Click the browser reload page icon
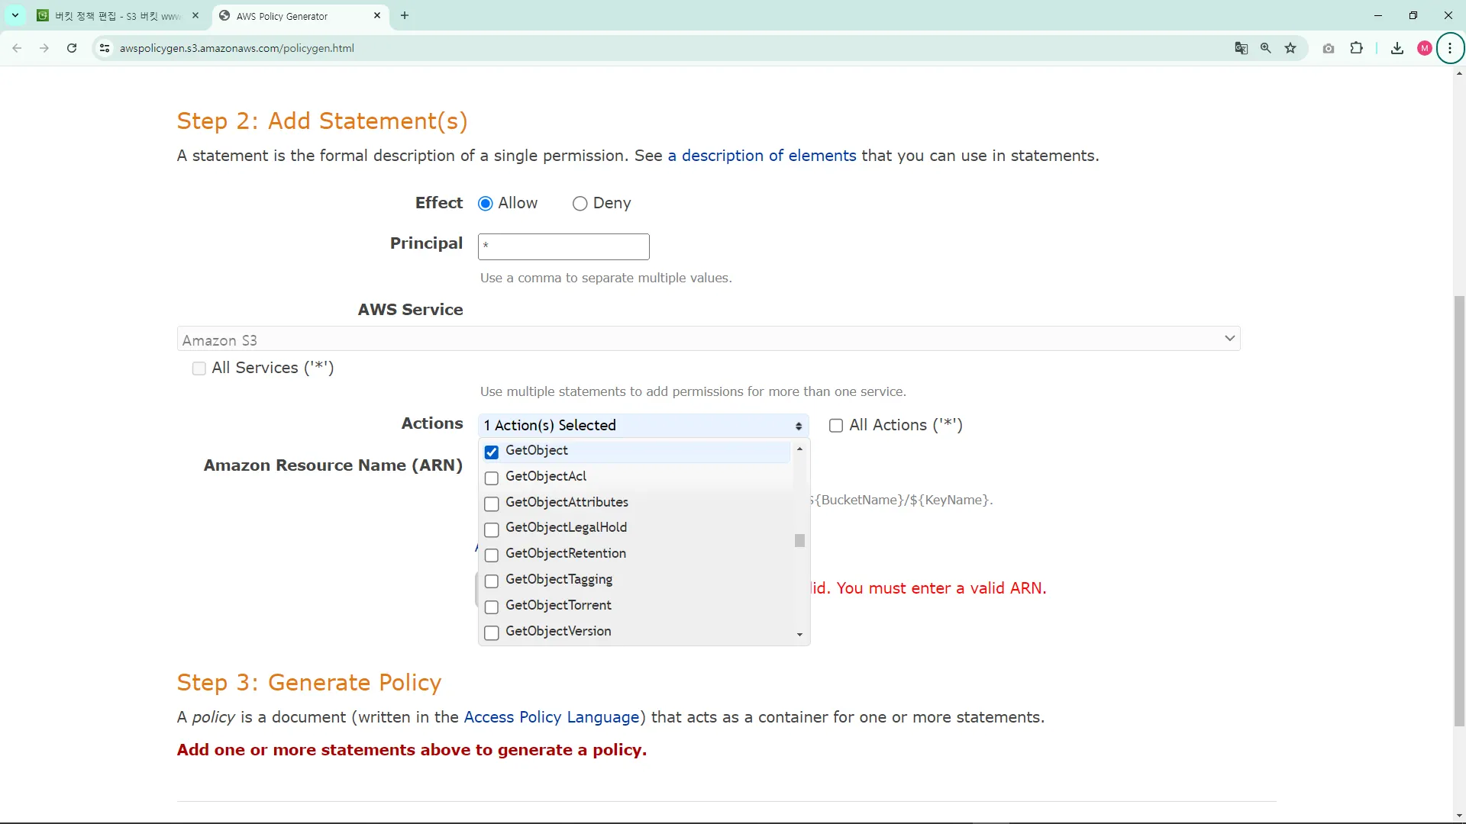 point(72,48)
